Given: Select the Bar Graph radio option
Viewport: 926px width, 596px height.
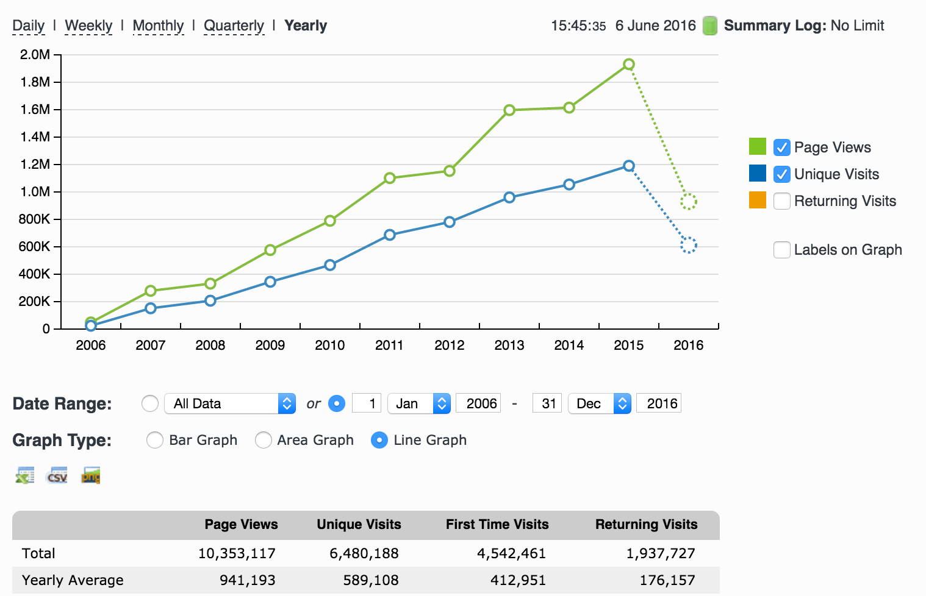Looking at the screenshot, I should click(155, 440).
